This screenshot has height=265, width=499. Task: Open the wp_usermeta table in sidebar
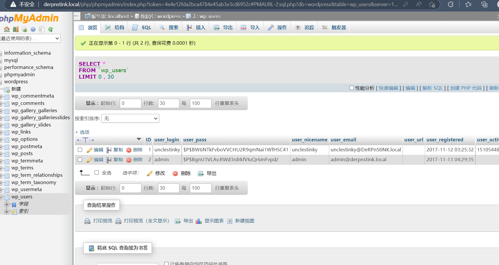27,190
